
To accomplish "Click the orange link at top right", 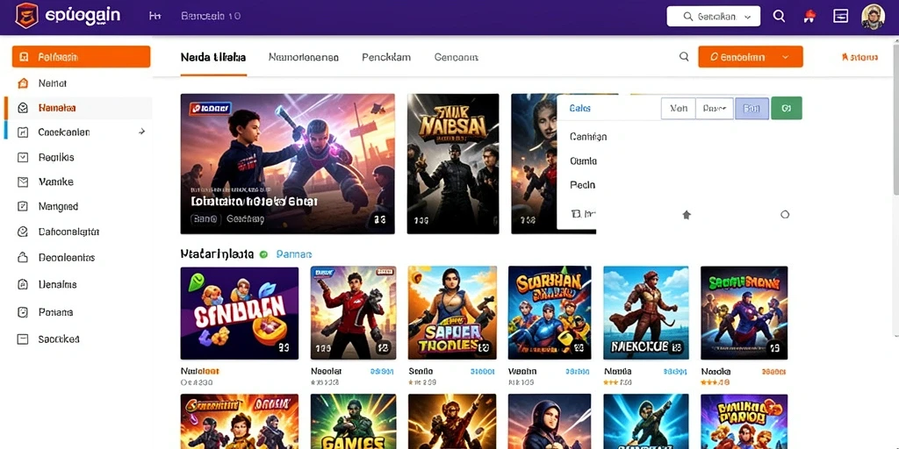I will point(859,57).
